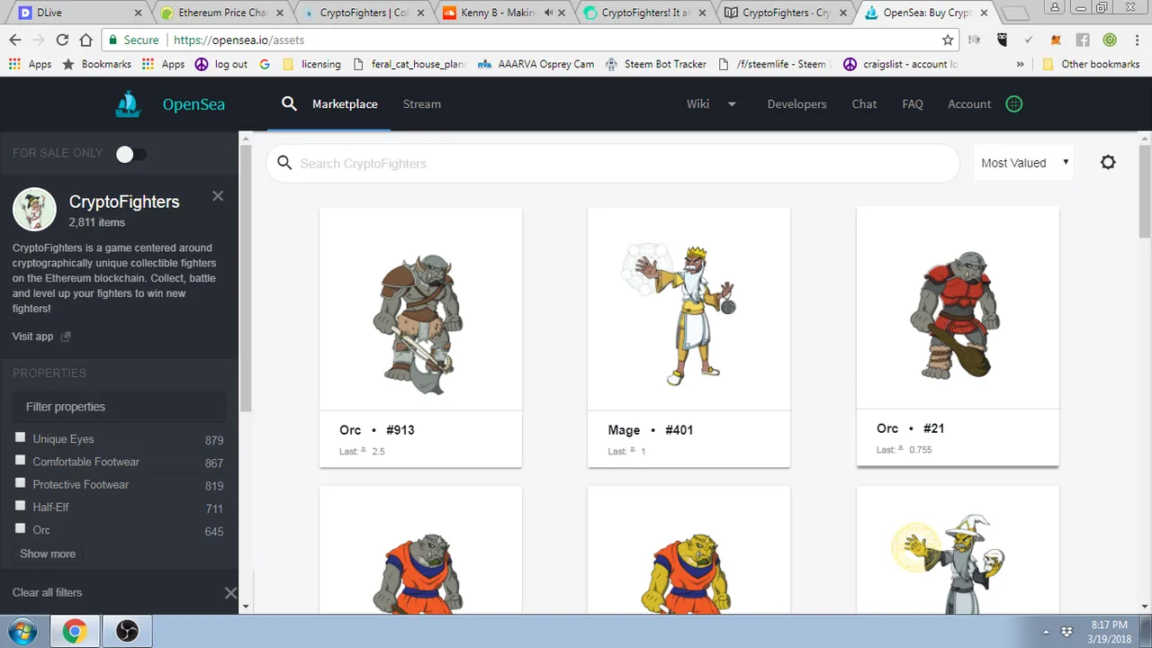Open the Chat page
This screenshot has width=1152, height=648.
click(x=864, y=104)
